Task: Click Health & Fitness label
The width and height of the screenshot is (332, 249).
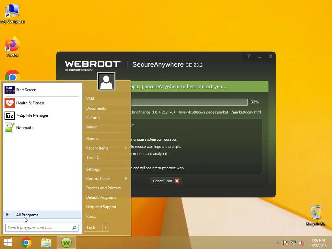Action: point(30,103)
